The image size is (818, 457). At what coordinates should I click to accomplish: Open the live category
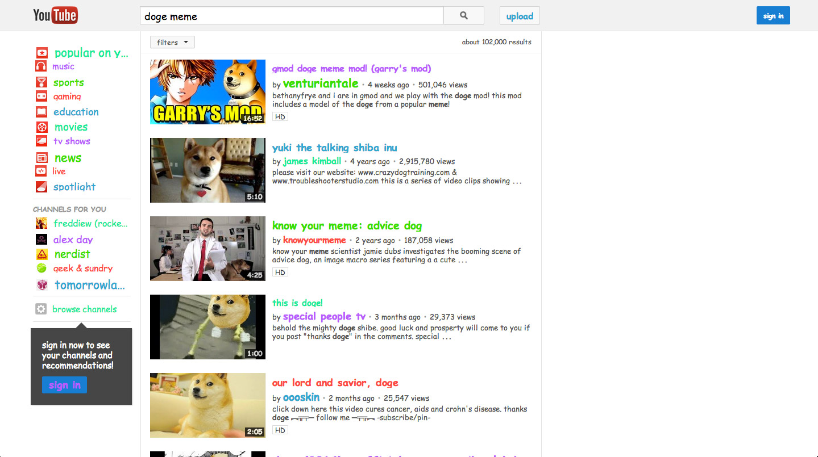coord(59,171)
